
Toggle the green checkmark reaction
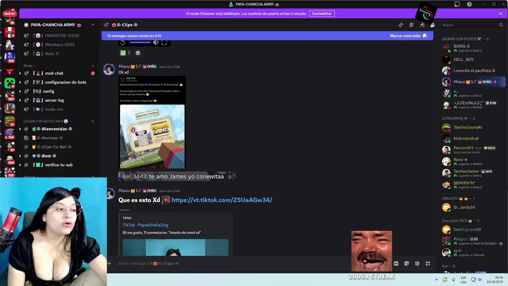click(125, 53)
